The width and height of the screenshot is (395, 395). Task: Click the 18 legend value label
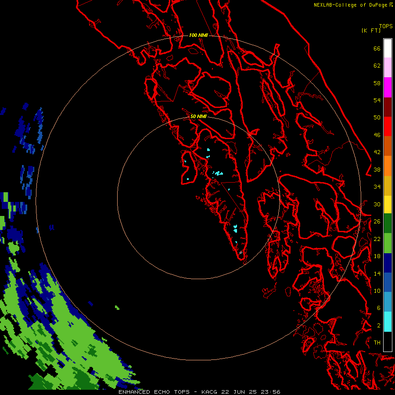coord(377,256)
